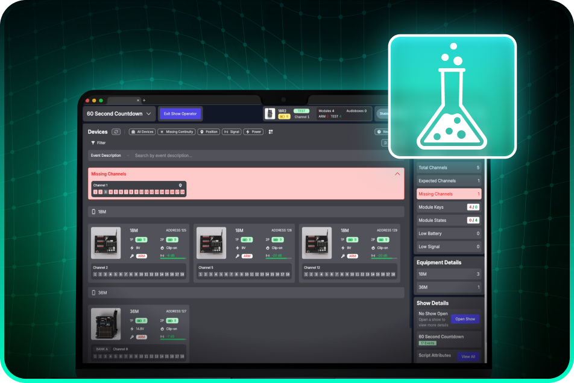Click the 36M row in Equipment Details
The image size is (574, 383).
point(449,288)
